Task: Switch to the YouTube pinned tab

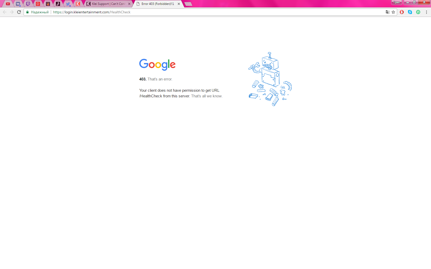Action: coord(8,4)
